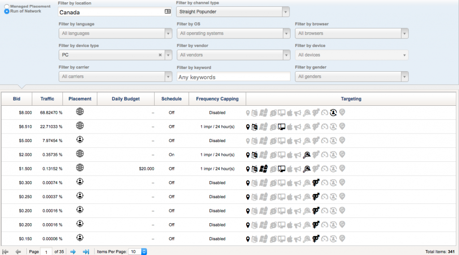Click the location list icon beside Canada

click(x=168, y=12)
